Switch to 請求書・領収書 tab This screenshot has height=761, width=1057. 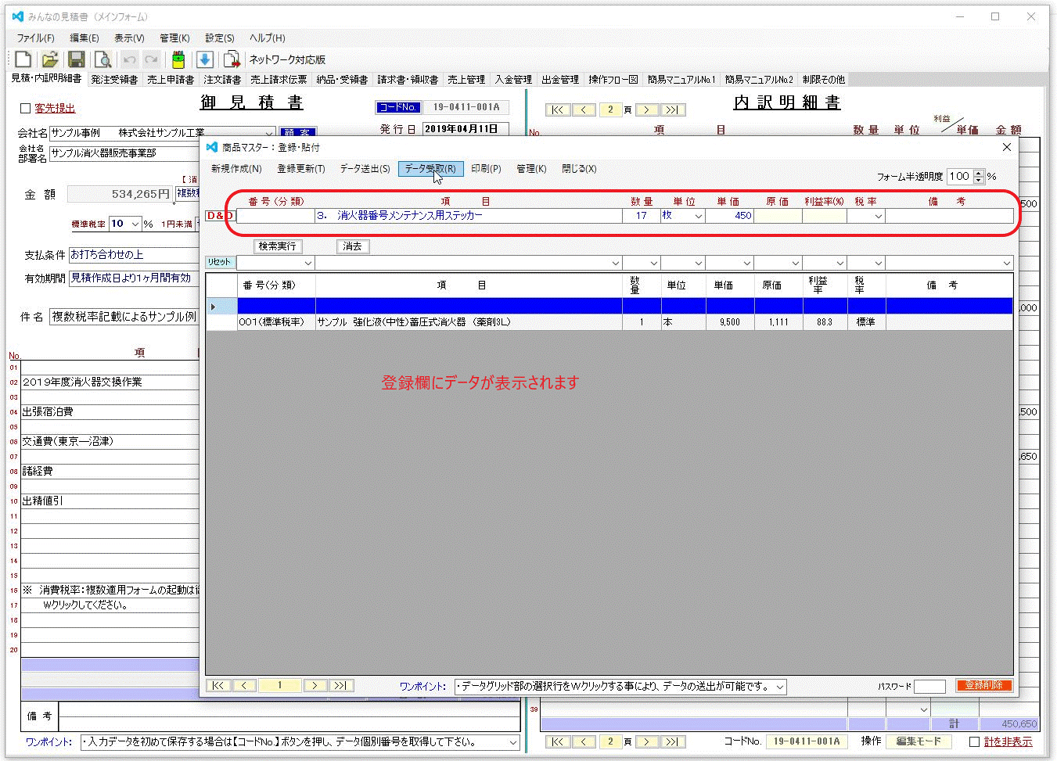(408, 80)
